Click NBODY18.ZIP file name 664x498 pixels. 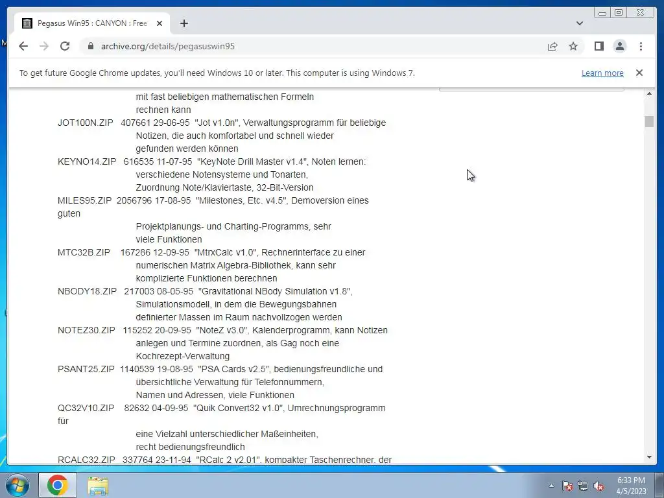coord(88,291)
